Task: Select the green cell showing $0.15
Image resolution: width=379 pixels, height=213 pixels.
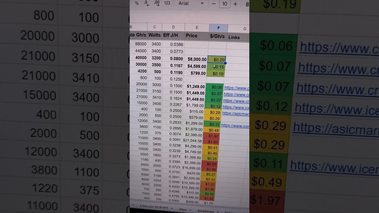Action: (x=216, y=67)
